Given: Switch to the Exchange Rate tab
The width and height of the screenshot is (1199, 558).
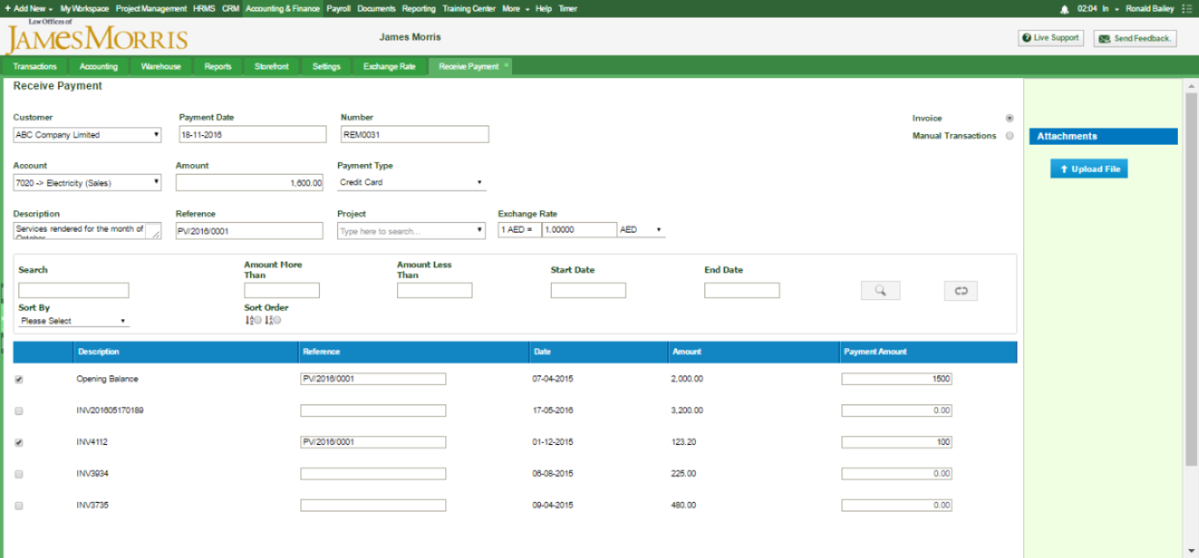Looking at the screenshot, I should click(389, 67).
